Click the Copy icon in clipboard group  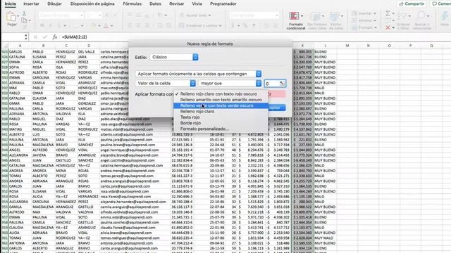click(x=24, y=20)
